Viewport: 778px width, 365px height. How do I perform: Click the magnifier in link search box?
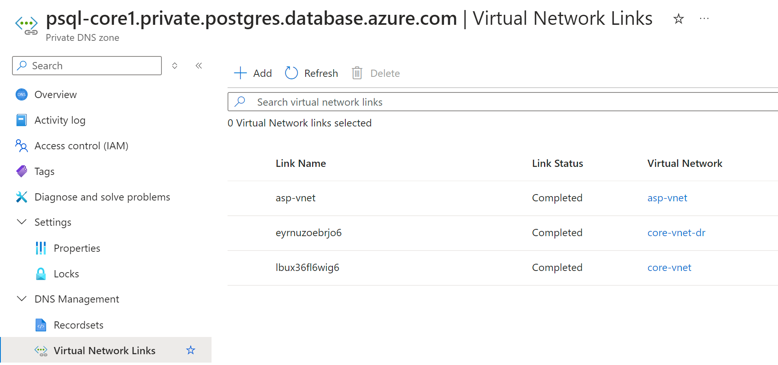click(240, 102)
